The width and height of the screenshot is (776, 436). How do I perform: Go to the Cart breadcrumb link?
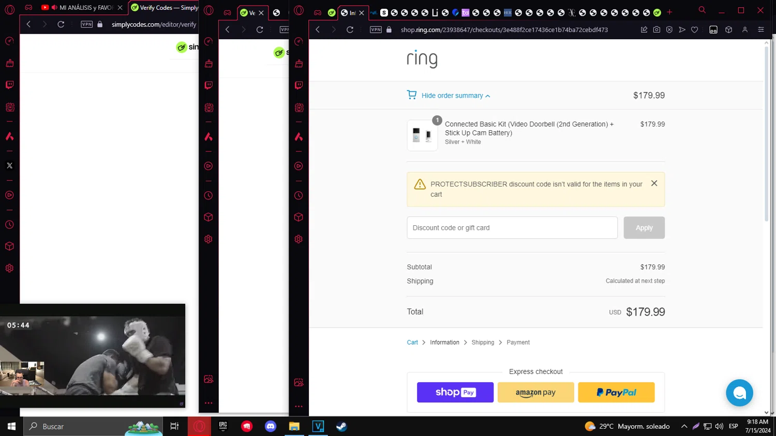412,342
